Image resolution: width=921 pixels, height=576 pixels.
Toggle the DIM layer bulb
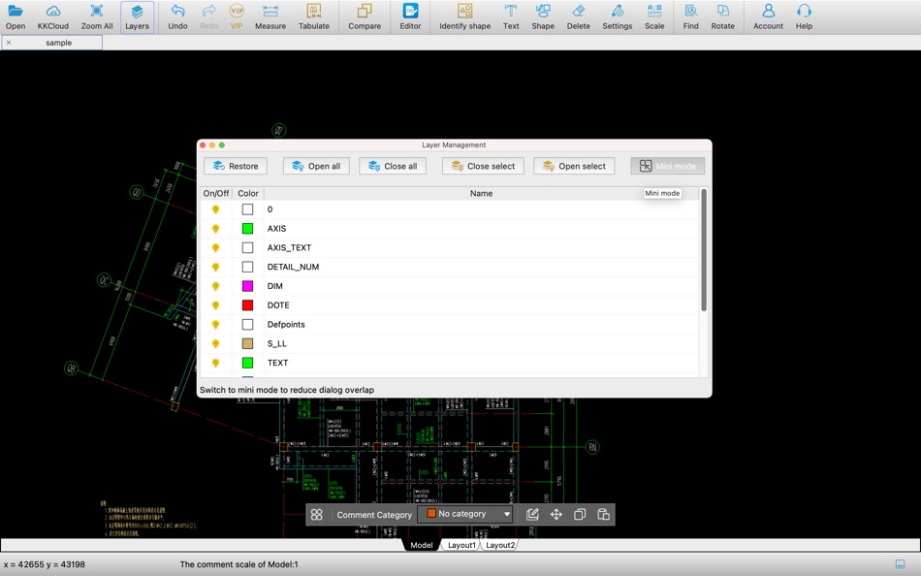215,286
